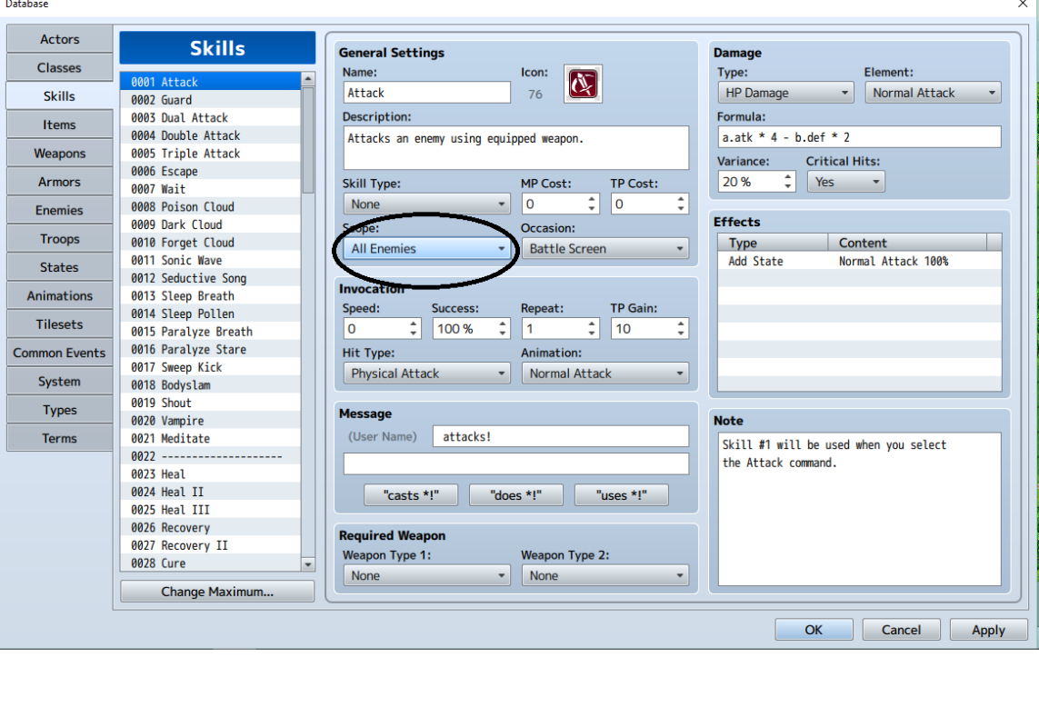Expand the Damage Type dropdown
The height and width of the screenshot is (727, 1039).
coord(786,93)
